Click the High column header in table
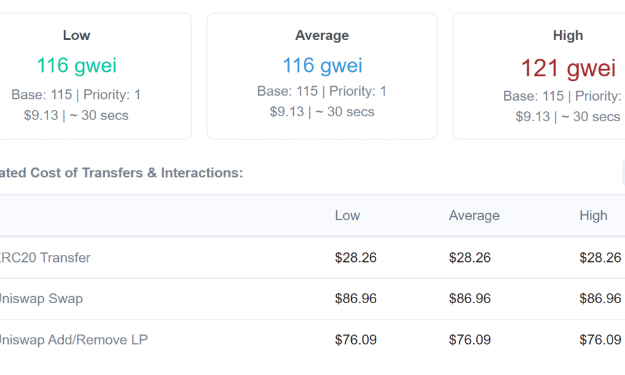625x375 pixels. (x=594, y=216)
